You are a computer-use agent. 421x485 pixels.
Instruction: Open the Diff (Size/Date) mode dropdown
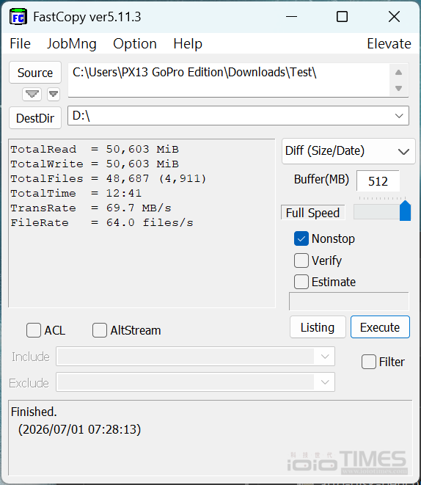(348, 151)
